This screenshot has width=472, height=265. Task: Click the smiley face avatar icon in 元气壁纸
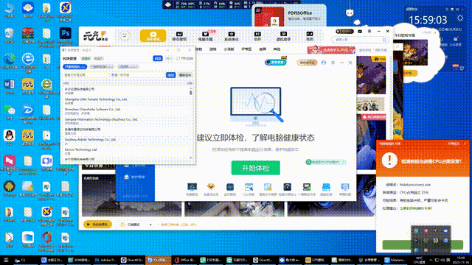click(125, 36)
